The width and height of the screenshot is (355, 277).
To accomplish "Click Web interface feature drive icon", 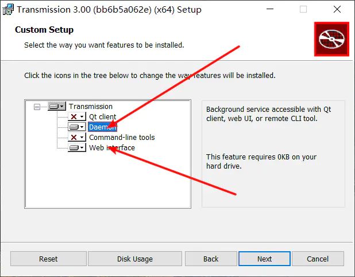I will [x=76, y=148].
